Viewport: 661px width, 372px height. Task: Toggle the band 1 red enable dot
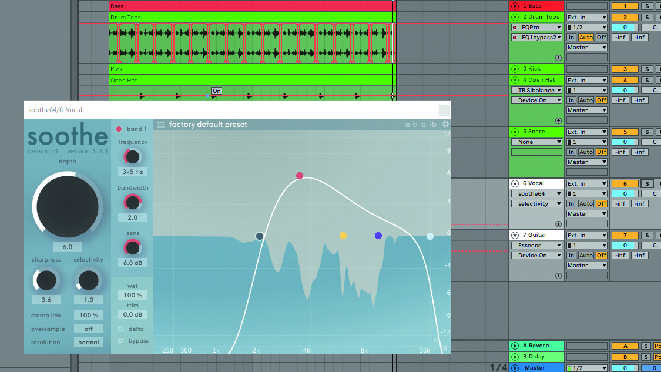click(119, 129)
